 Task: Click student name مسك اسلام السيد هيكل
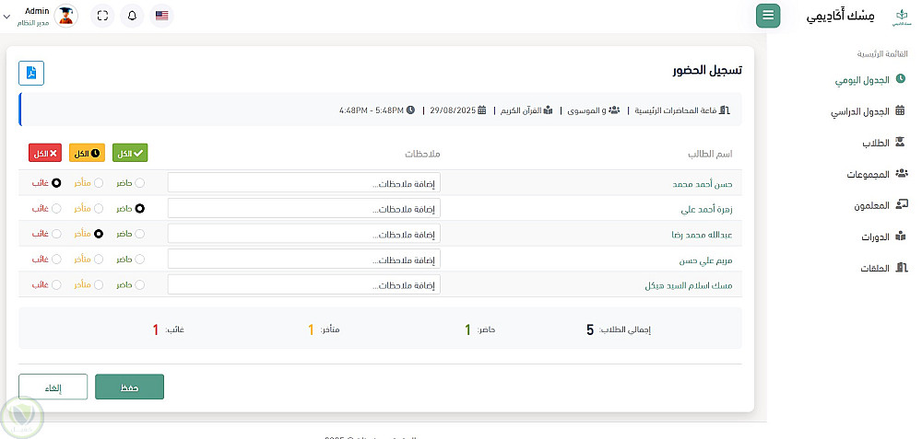coord(689,286)
